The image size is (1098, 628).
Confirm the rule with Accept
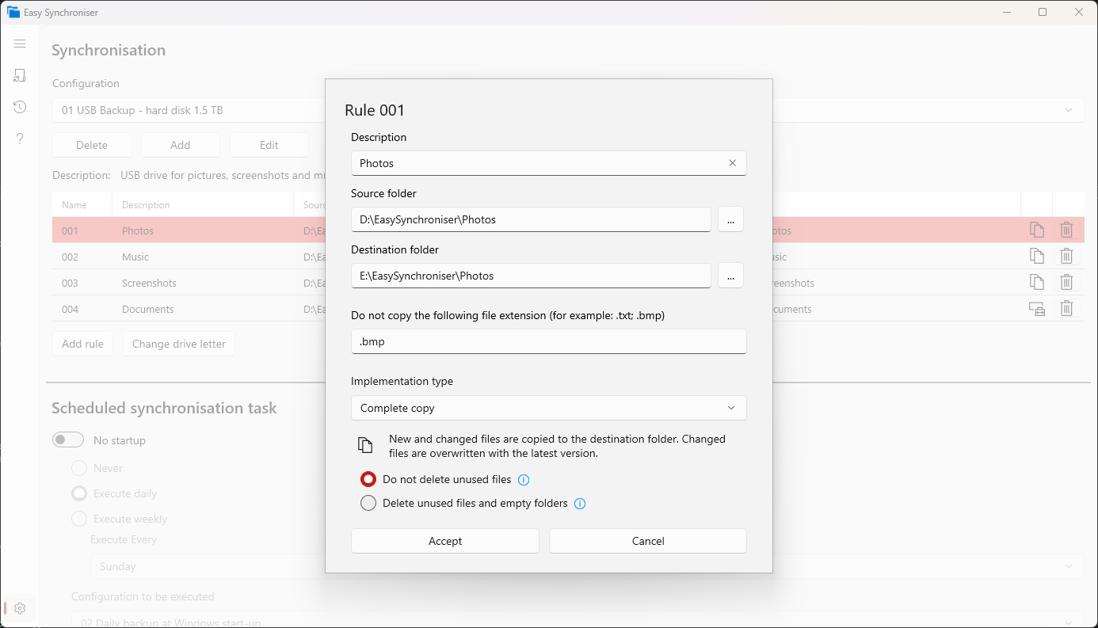[x=445, y=541]
